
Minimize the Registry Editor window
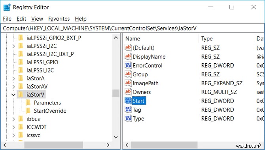click(210, 7)
